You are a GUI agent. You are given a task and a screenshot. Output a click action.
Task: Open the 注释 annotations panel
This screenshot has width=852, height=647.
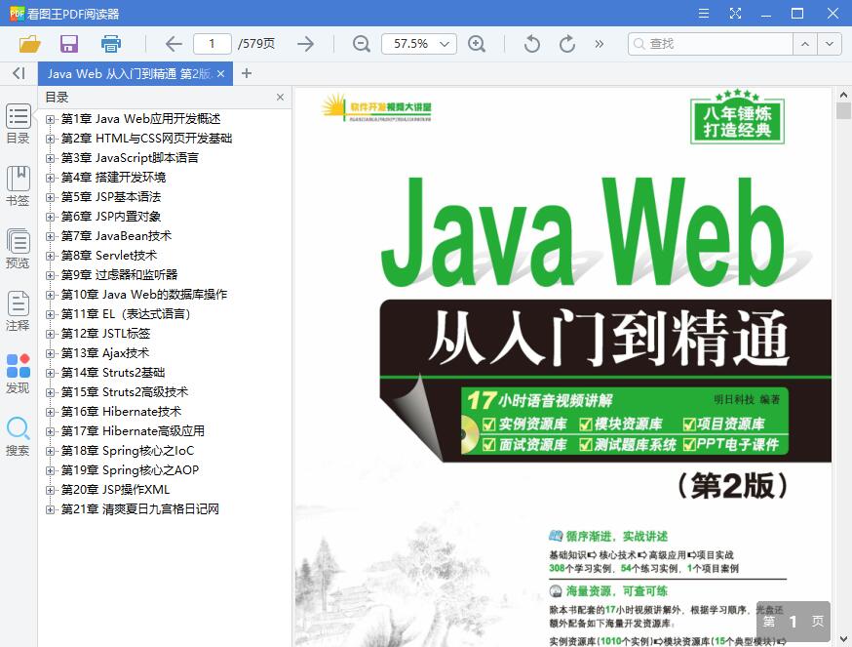click(18, 311)
